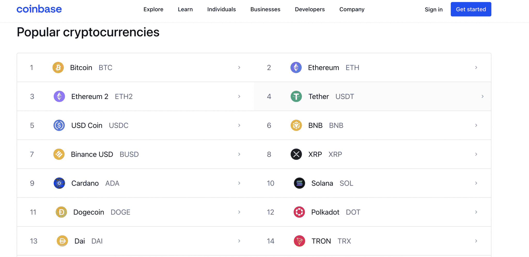Click the DAI ticker text
Screen dimensions: 529x257
(x=97, y=241)
